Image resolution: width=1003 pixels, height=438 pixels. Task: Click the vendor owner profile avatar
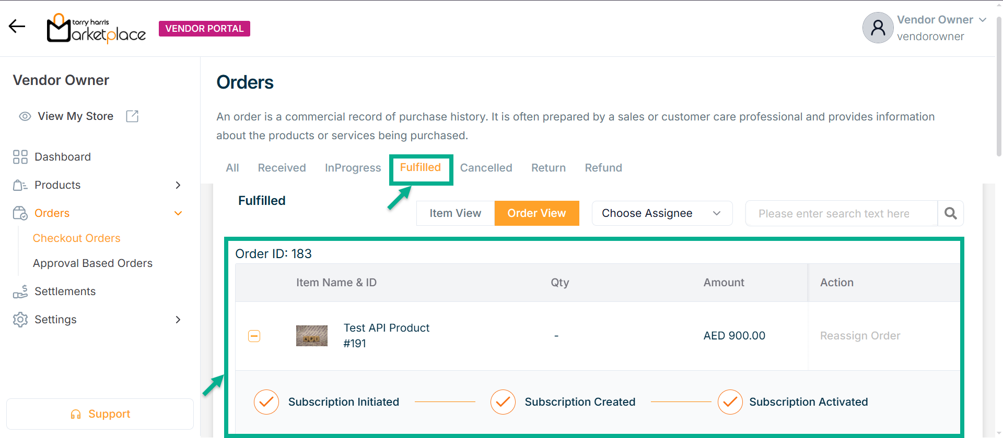pyautogui.click(x=878, y=28)
